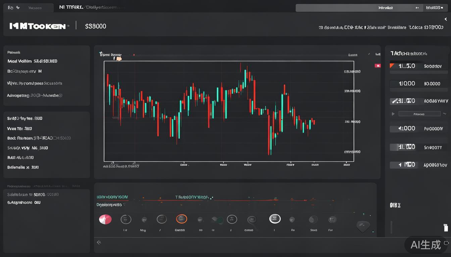Select the white-ringed token option in bottom row
This screenshot has width=451, height=257.
click(x=274, y=219)
